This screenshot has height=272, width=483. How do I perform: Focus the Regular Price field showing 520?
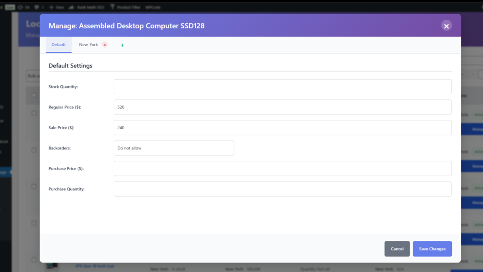pos(282,107)
